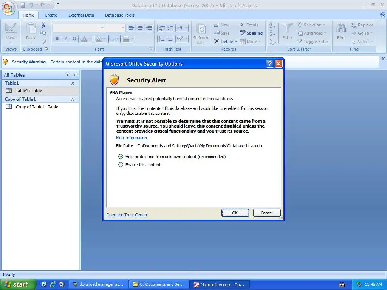Click the Text Highlight Color icon
Screen dimensions: 387x290
pyautogui.click(x=180, y=39)
